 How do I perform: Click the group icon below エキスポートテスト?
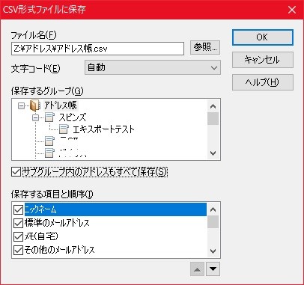pos(49,141)
